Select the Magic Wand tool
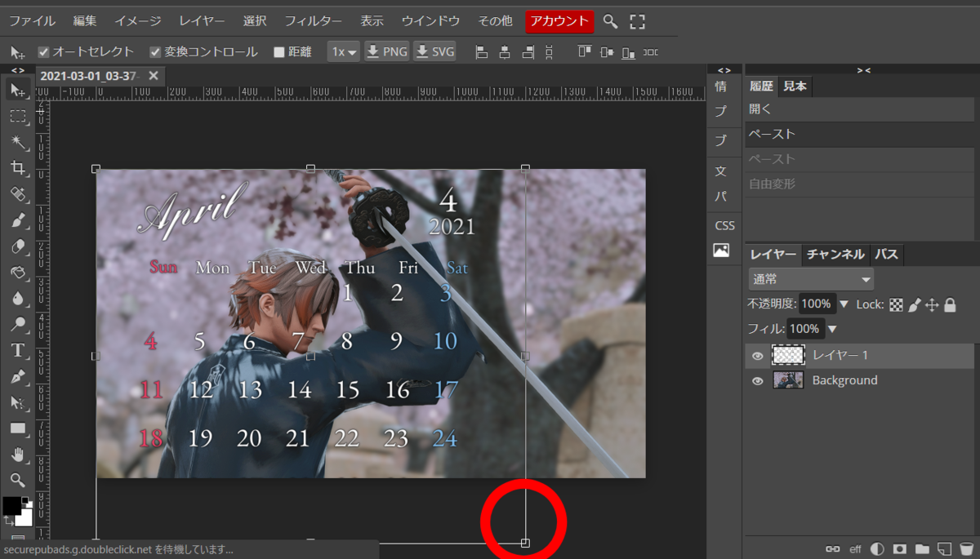The image size is (980, 559). pyautogui.click(x=18, y=142)
